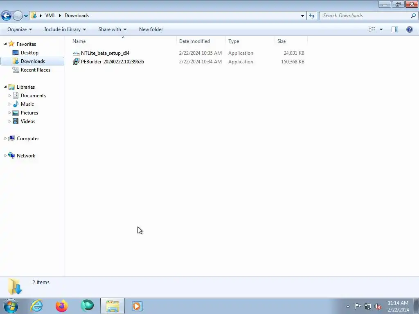This screenshot has width=419, height=314.
Task: Refresh the Downloads folder view
Action: point(311,16)
